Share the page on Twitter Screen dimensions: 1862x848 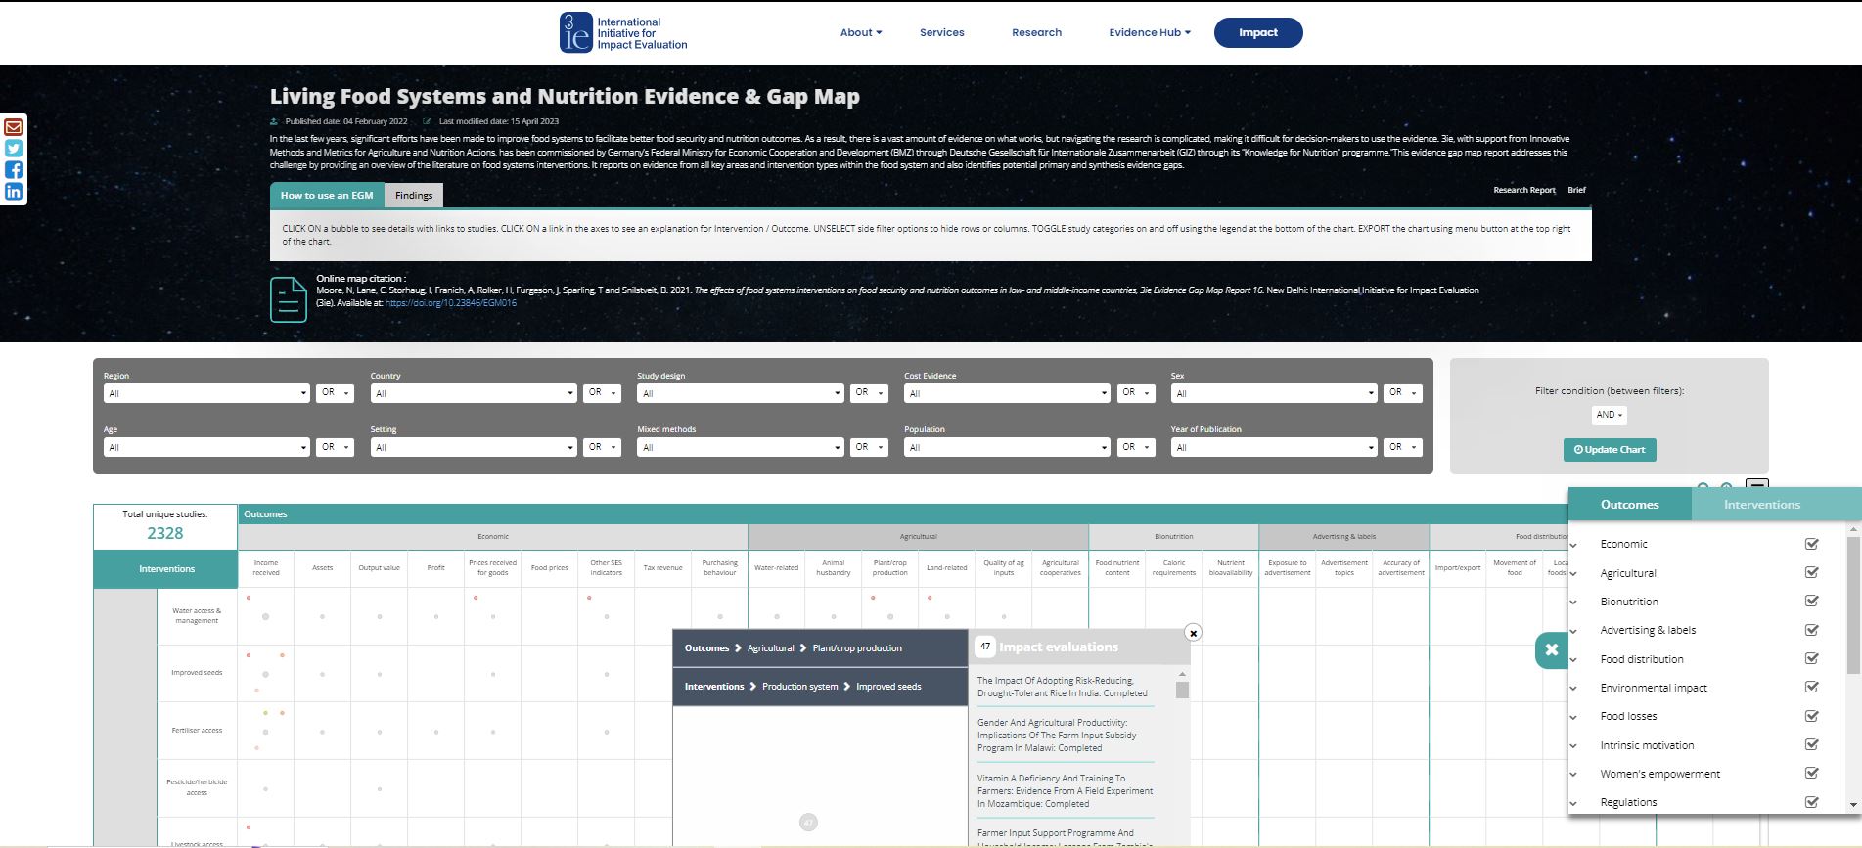[14, 149]
